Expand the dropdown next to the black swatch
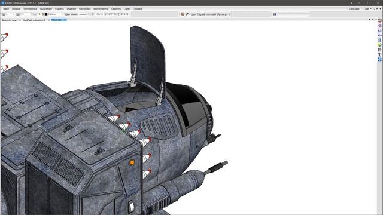 (62, 14)
